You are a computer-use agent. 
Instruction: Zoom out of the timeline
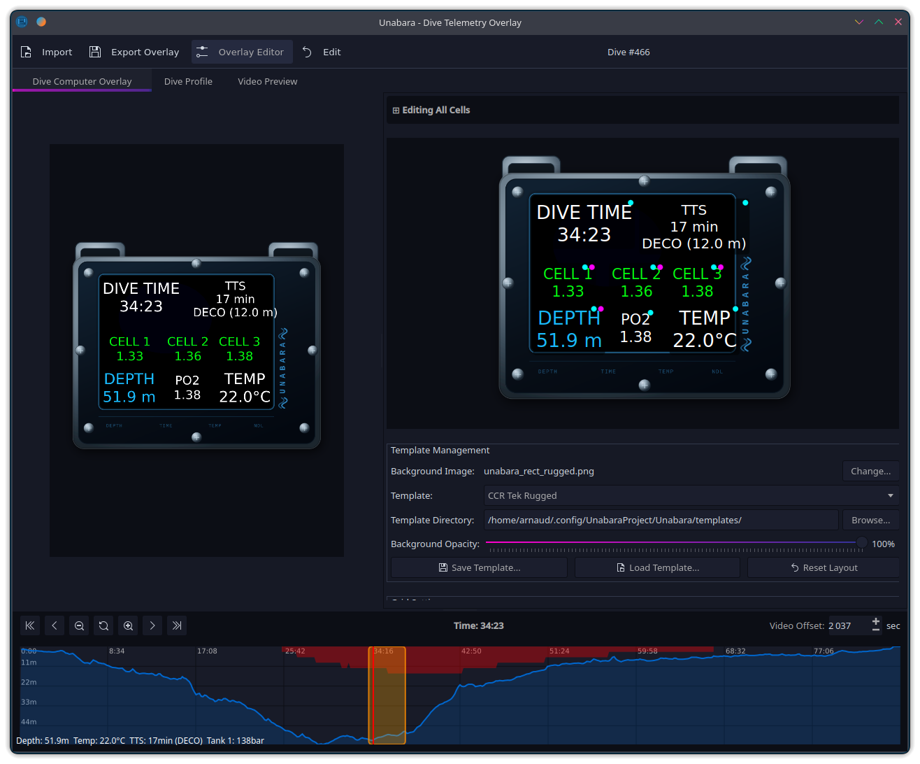coord(79,625)
